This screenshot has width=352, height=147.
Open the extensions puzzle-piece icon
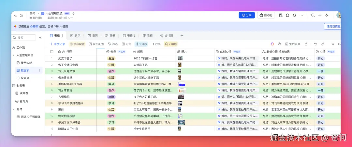287,15
